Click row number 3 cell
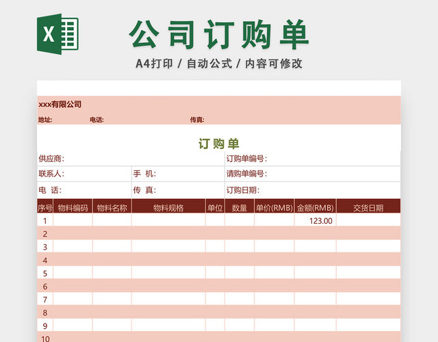 tap(45, 247)
